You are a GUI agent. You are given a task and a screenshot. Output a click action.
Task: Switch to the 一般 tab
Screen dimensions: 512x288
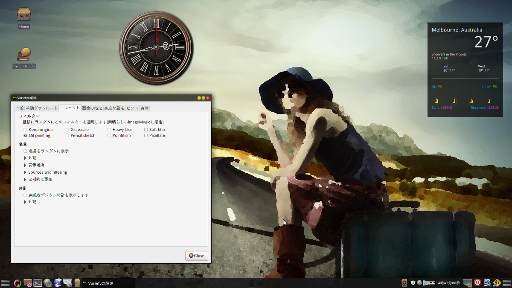click(x=20, y=108)
